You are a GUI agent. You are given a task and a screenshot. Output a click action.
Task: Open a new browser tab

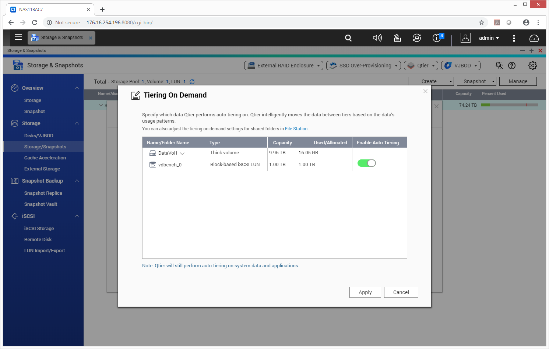[x=102, y=10]
